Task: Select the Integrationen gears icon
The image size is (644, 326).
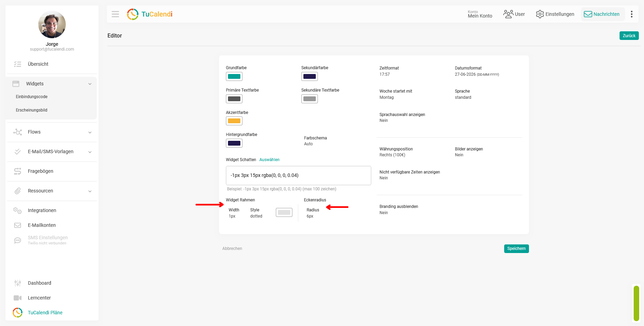Action: tap(18, 210)
